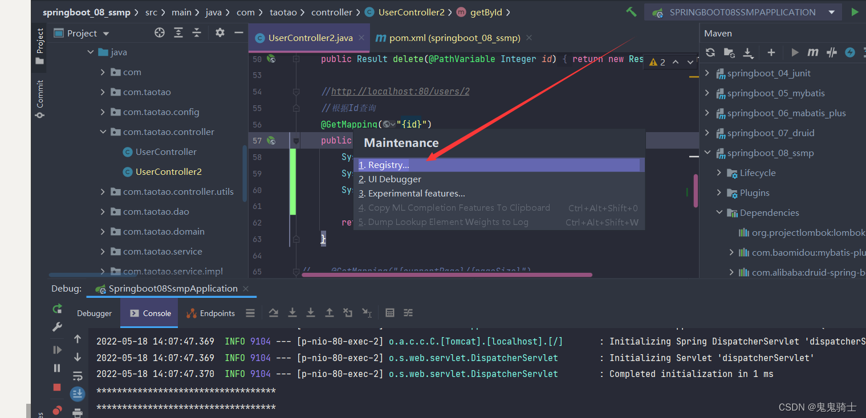Expand Lifecycle node in Maven panel
The height and width of the screenshot is (418, 866).
point(719,173)
